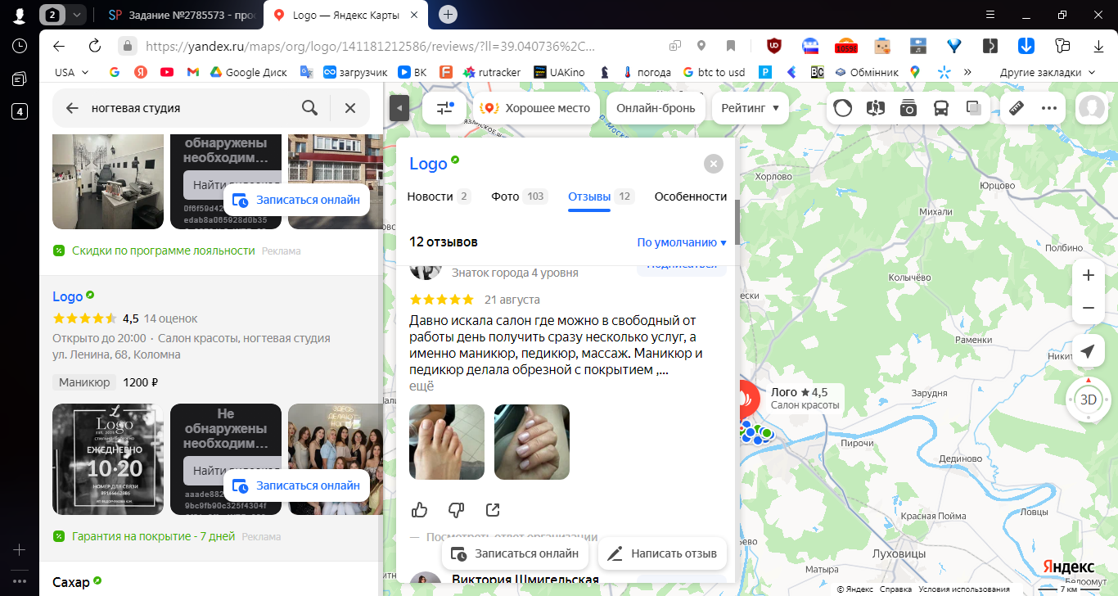Open the foot pedicure review photo
Image resolution: width=1118 pixels, height=596 pixels.
[x=447, y=442]
